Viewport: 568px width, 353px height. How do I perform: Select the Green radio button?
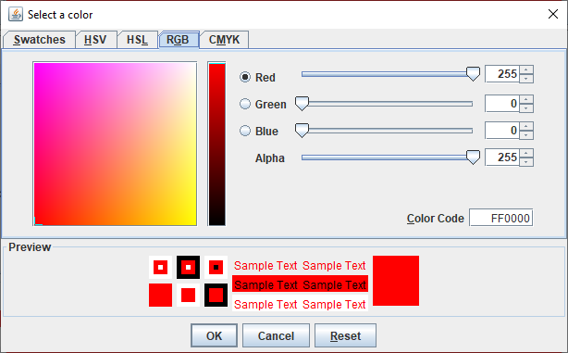point(245,104)
